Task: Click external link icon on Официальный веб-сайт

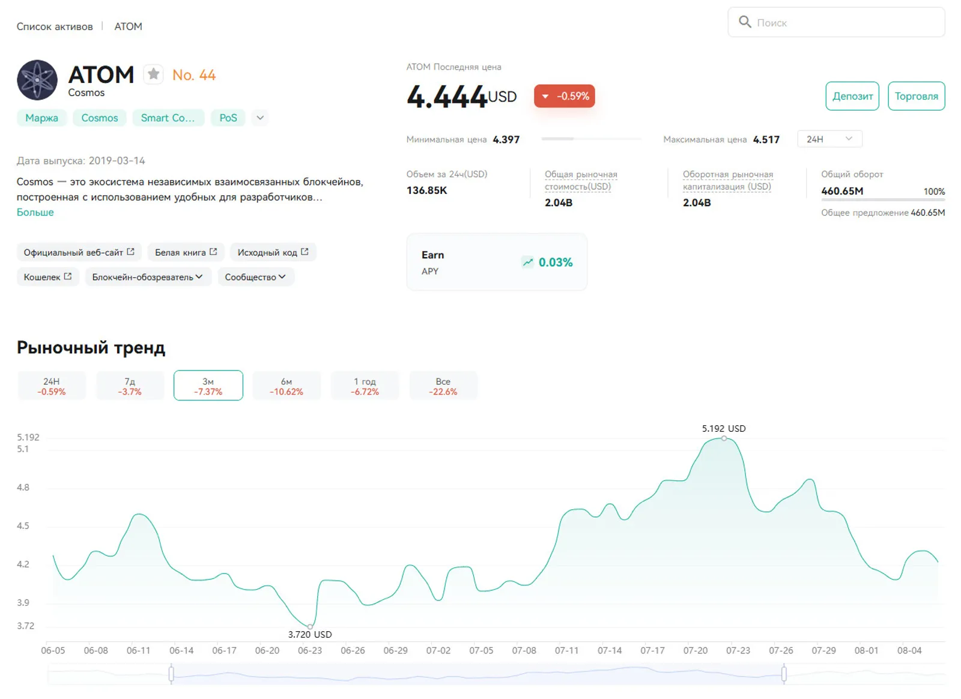Action: pyautogui.click(x=130, y=252)
